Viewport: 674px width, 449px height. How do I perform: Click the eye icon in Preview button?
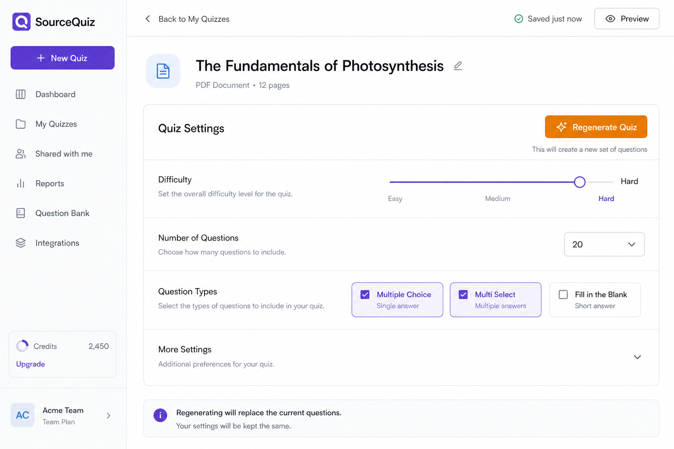click(610, 19)
